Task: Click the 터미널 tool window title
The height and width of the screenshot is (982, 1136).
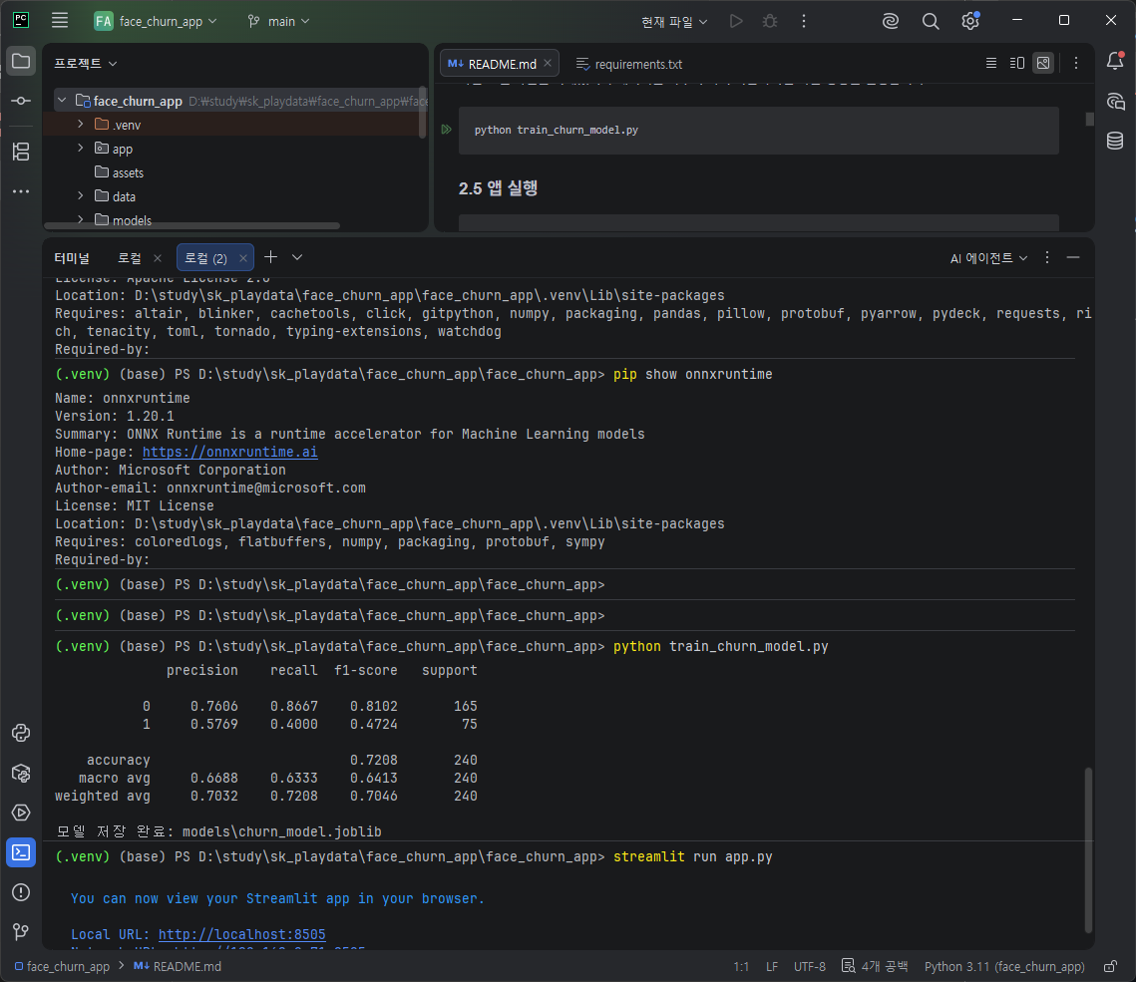Action: 72,258
